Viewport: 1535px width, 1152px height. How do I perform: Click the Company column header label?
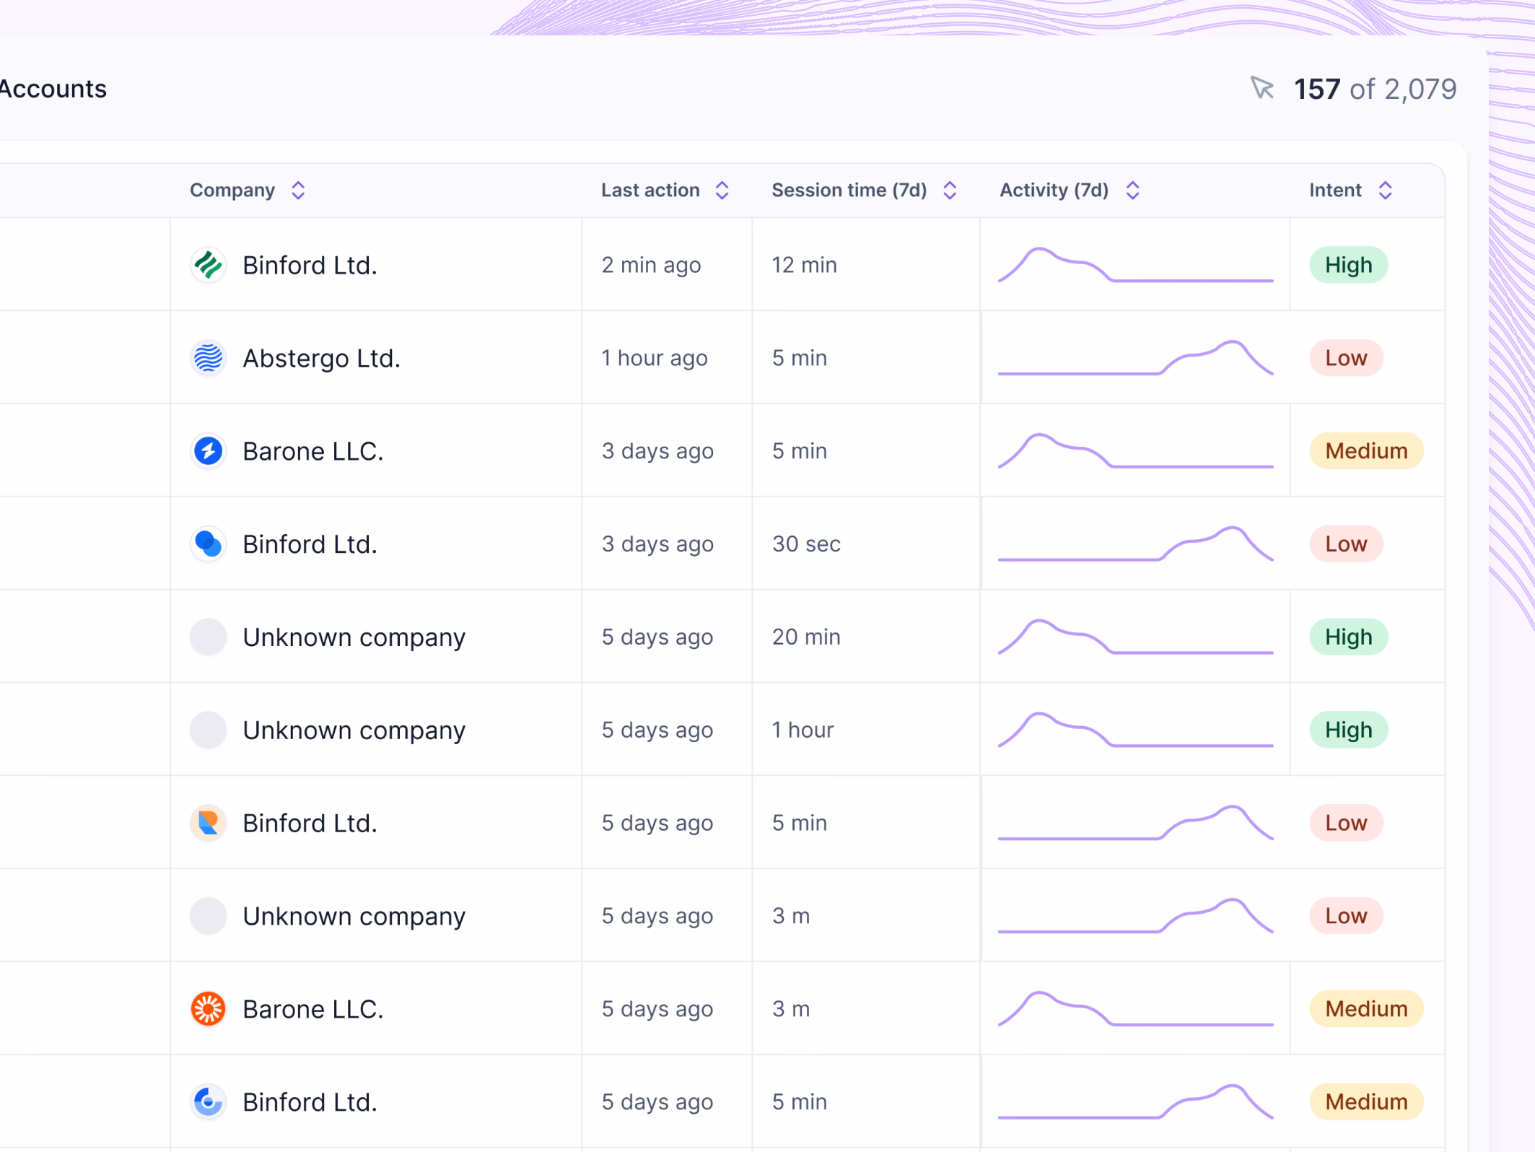pos(232,191)
